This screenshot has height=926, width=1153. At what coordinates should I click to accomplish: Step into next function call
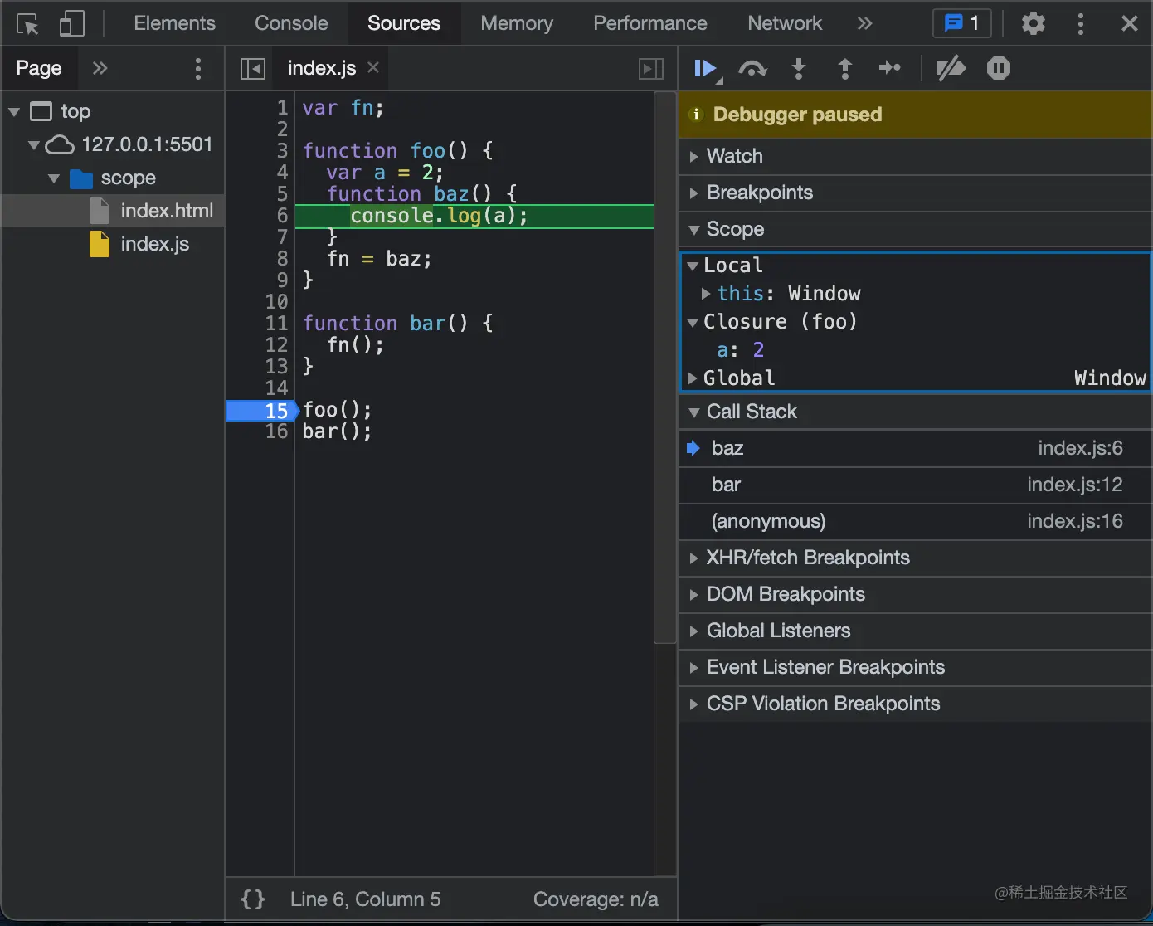point(799,69)
